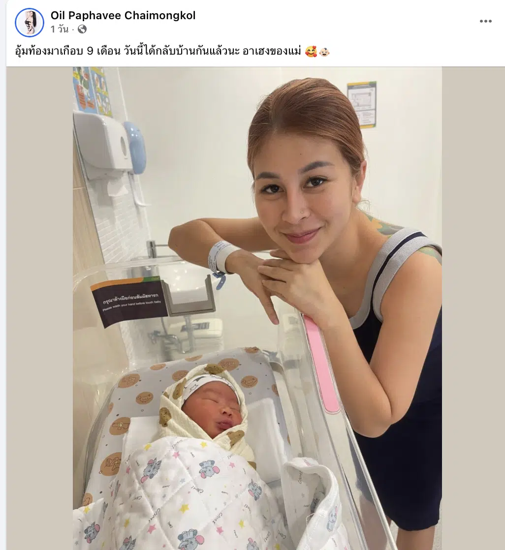This screenshot has height=550, width=505.
Task: Click the blue soap dispenser in photo
Action: 136,148
